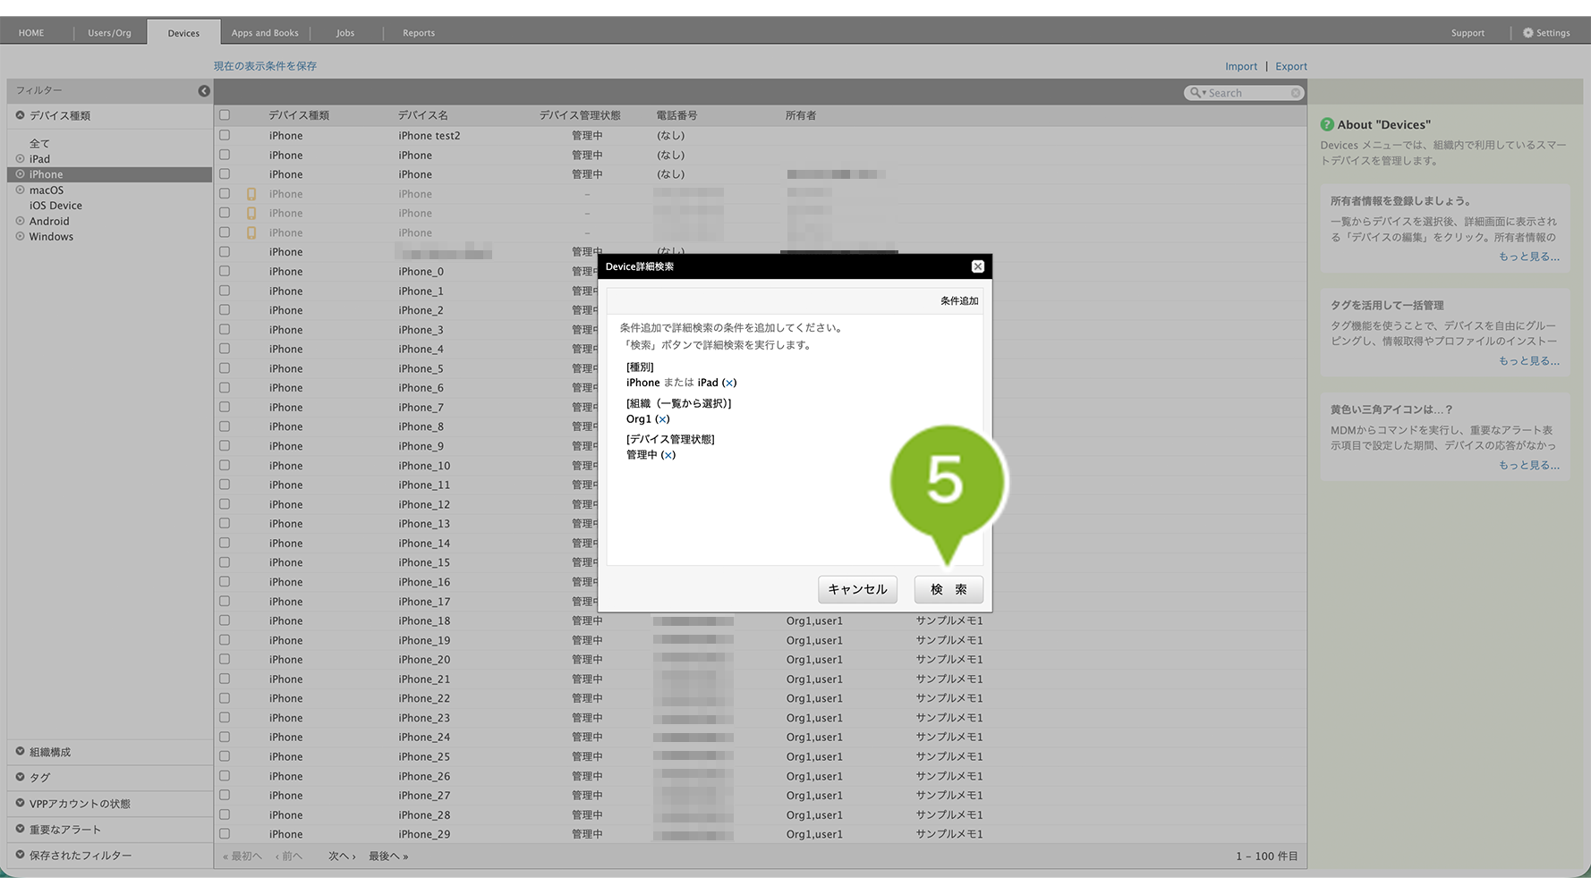The image size is (1591, 894).
Task: Expand the タグ filter section
Action: [21, 777]
